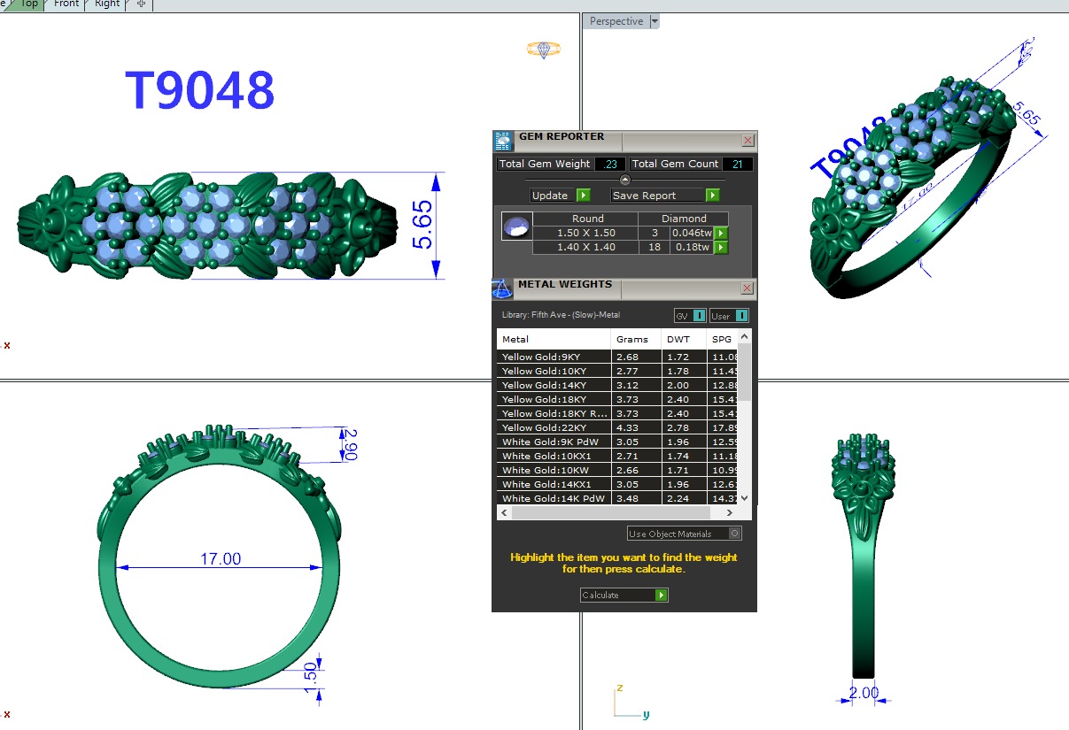
Task: Enable Use Object Materials option
Action: pyautogui.click(x=733, y=534)
